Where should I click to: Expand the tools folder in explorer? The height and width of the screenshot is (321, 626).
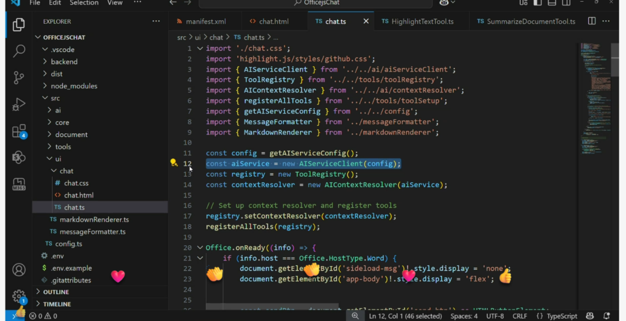[63, 147]
